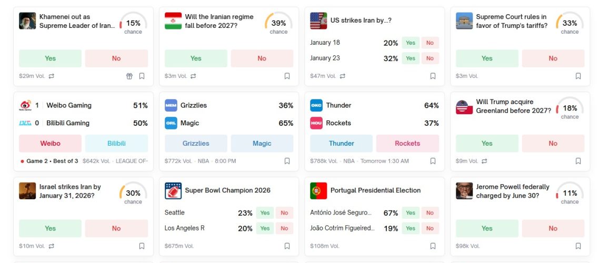Buy Yes on Khamenei out market
Viewport: 600px width, 263px height.
point(50,58)
